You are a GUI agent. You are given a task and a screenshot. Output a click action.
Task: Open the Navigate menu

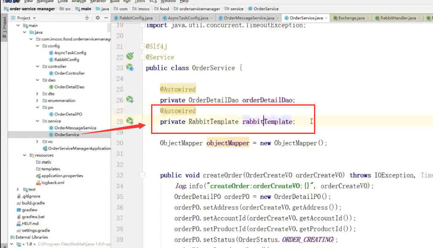pyautogui.click(x=45, y=1)
